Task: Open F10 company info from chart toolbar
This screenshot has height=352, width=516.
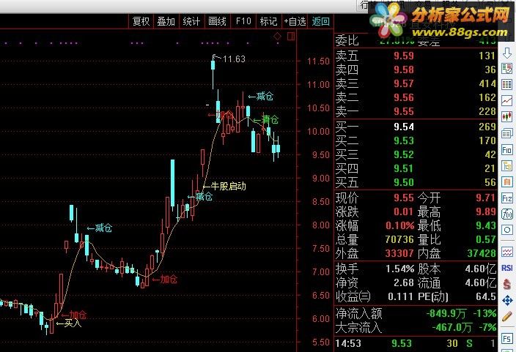Action: click(x=243, y=22)
